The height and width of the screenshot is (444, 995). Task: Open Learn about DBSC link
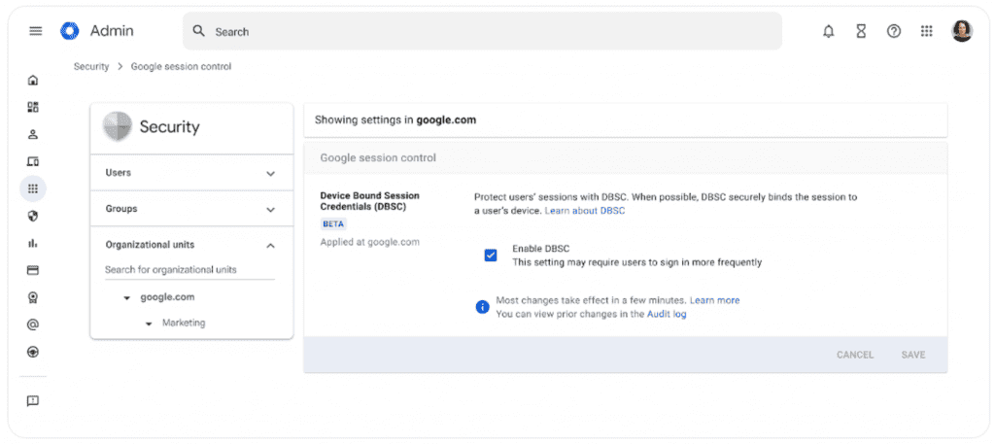(x=584, y=211)
